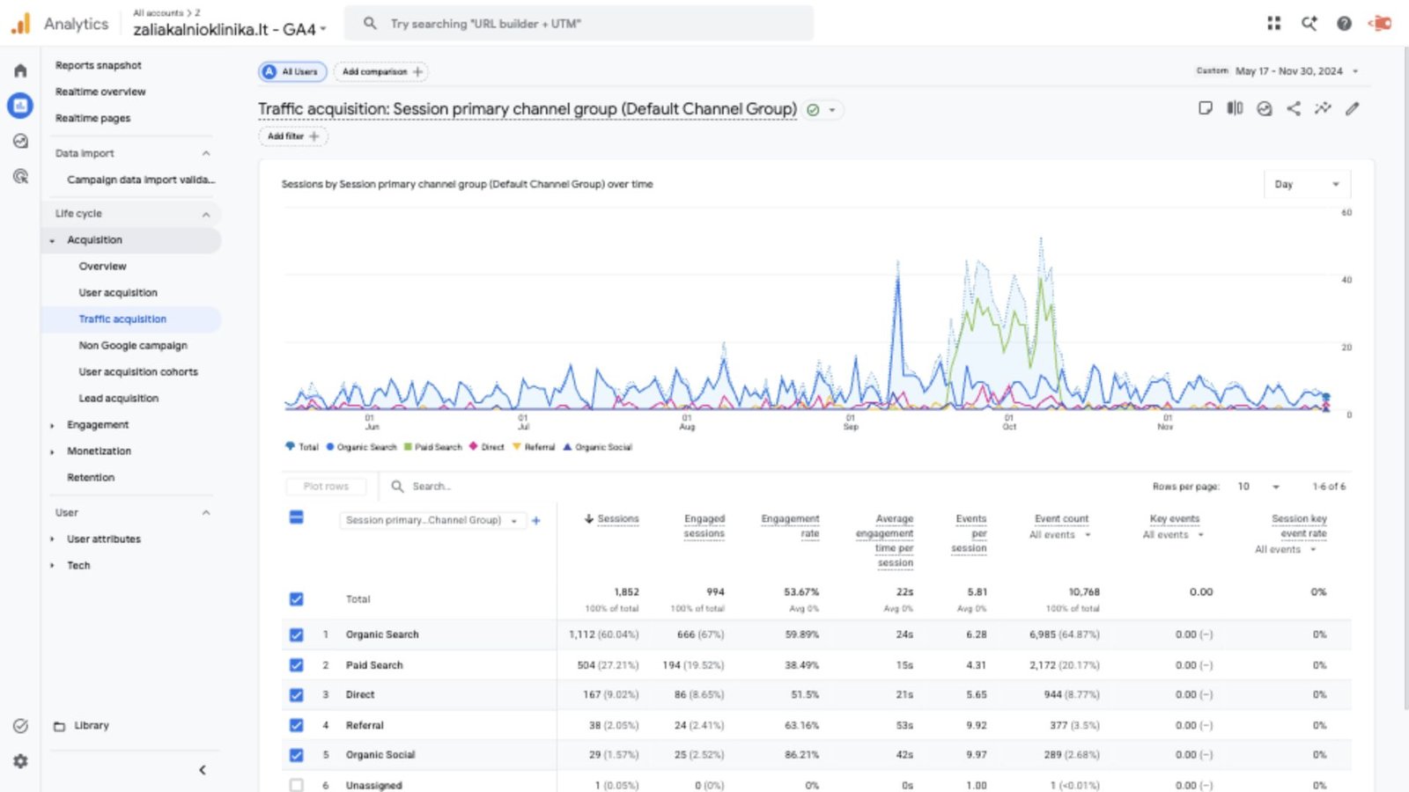Expand the Engagement menu group
1409x792 pixels.
98,425
